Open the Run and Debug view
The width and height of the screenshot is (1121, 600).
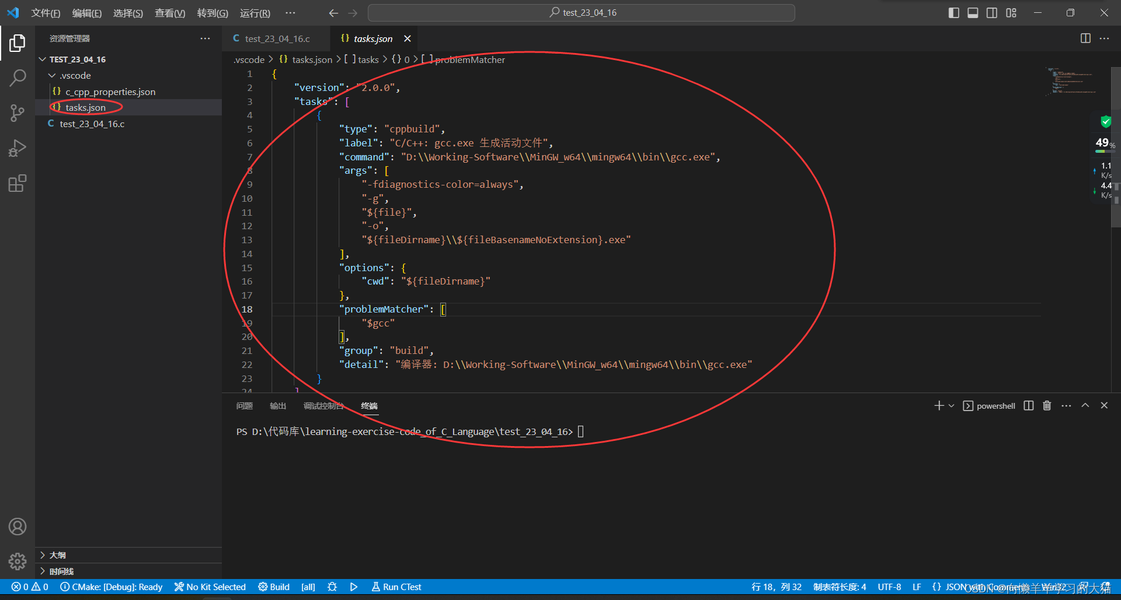[18, 148]
